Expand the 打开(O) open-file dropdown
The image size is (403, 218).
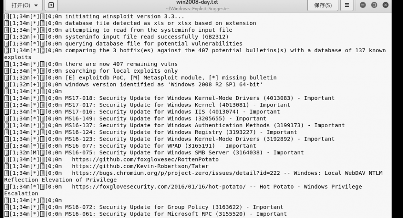click(24, 5)
